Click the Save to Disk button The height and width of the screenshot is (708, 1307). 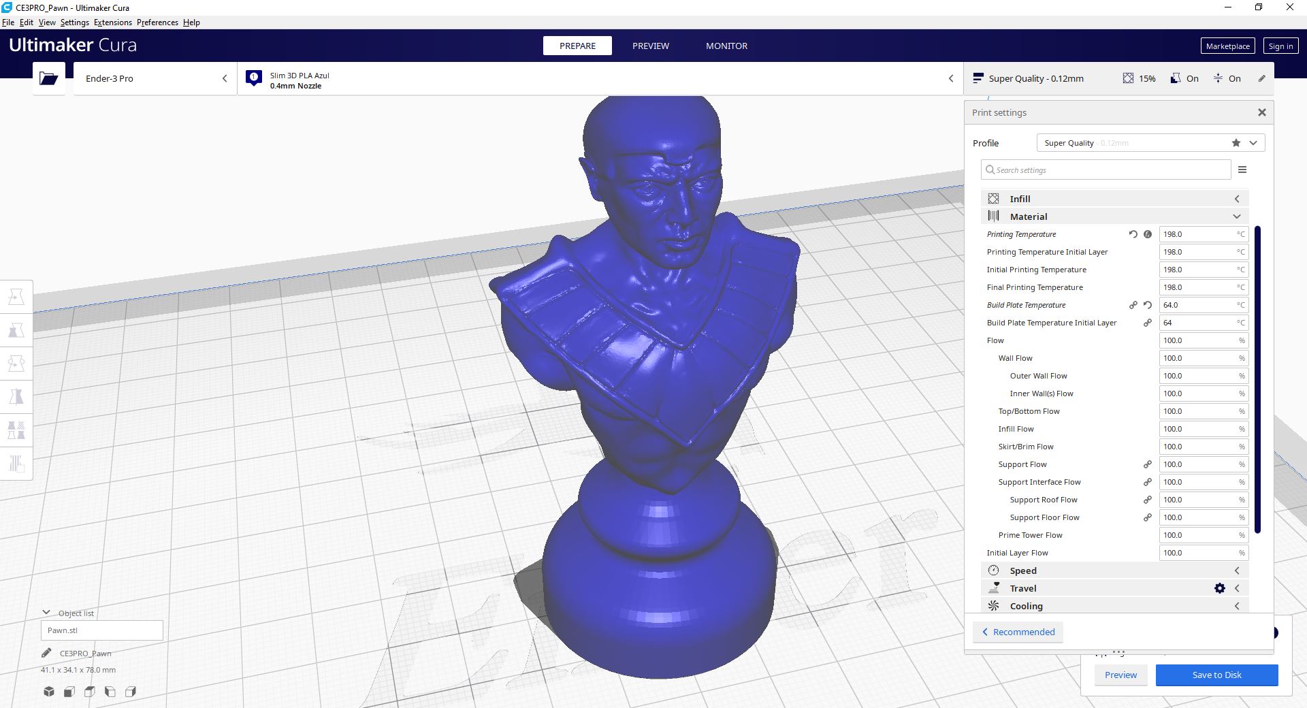[1216, 675]
